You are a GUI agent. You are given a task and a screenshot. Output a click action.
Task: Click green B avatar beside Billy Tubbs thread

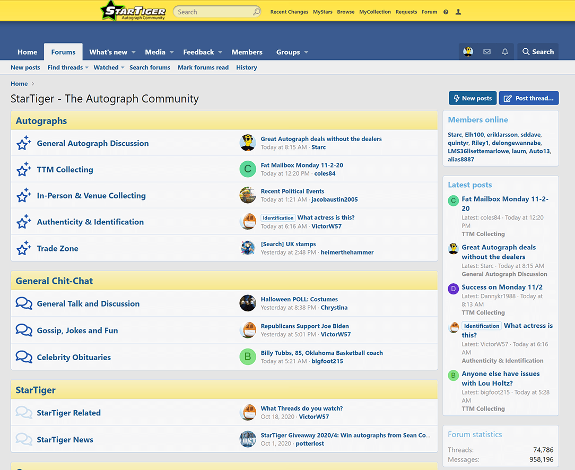(248, 356)
